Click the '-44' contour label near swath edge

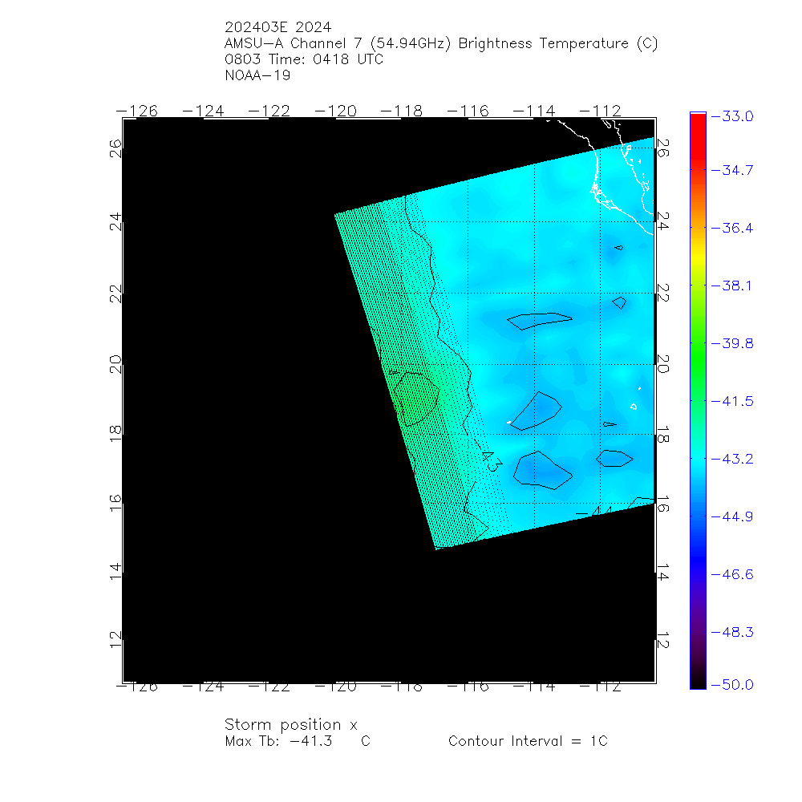point(594,511)
